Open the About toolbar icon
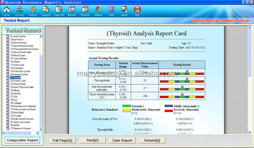 [x=124, y=11]
